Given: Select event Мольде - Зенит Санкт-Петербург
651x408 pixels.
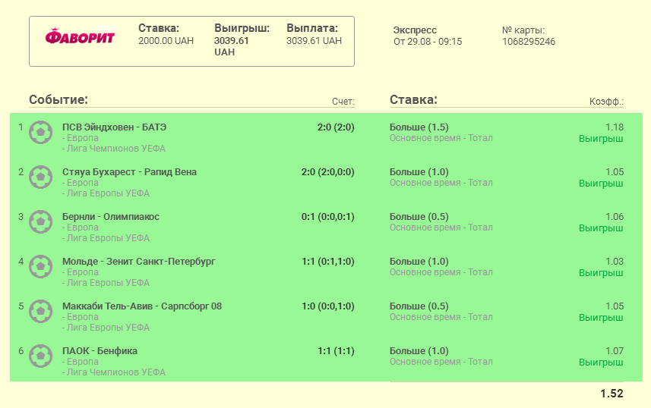Looking at the screenshot, I should click(139, 262).
